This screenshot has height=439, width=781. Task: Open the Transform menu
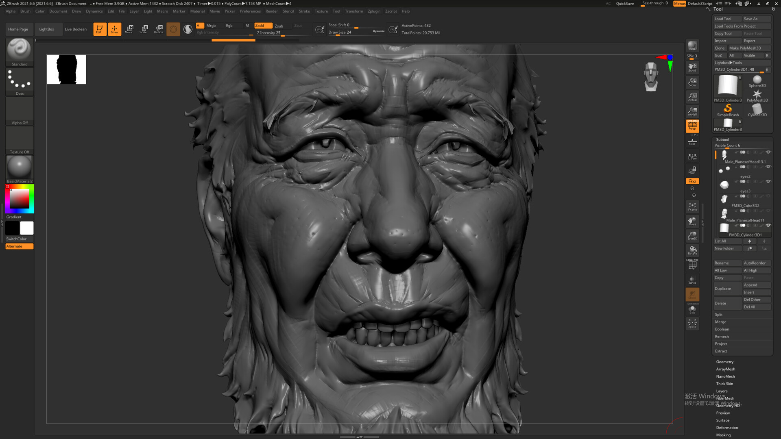pos(353,11)
